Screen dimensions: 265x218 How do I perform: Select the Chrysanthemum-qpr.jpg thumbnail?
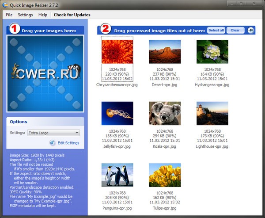coord(117,52)
